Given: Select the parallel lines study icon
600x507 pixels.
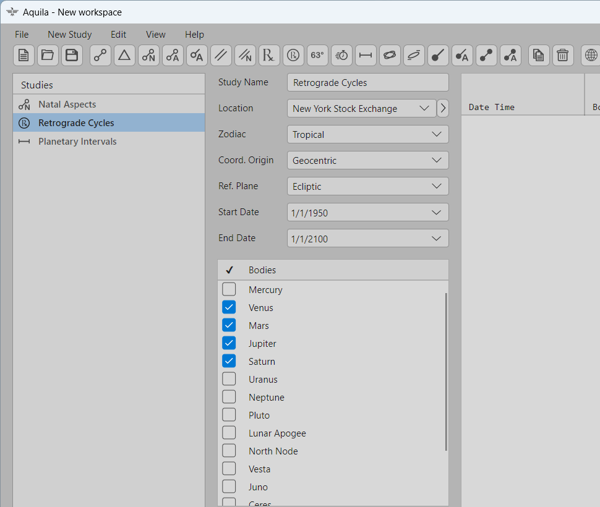Looking at the screenshot, I should [x=221, y=56].
